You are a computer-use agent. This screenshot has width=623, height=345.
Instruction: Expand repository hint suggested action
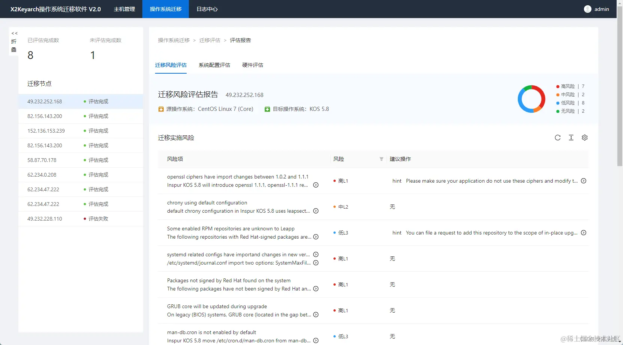coord(584,233)
